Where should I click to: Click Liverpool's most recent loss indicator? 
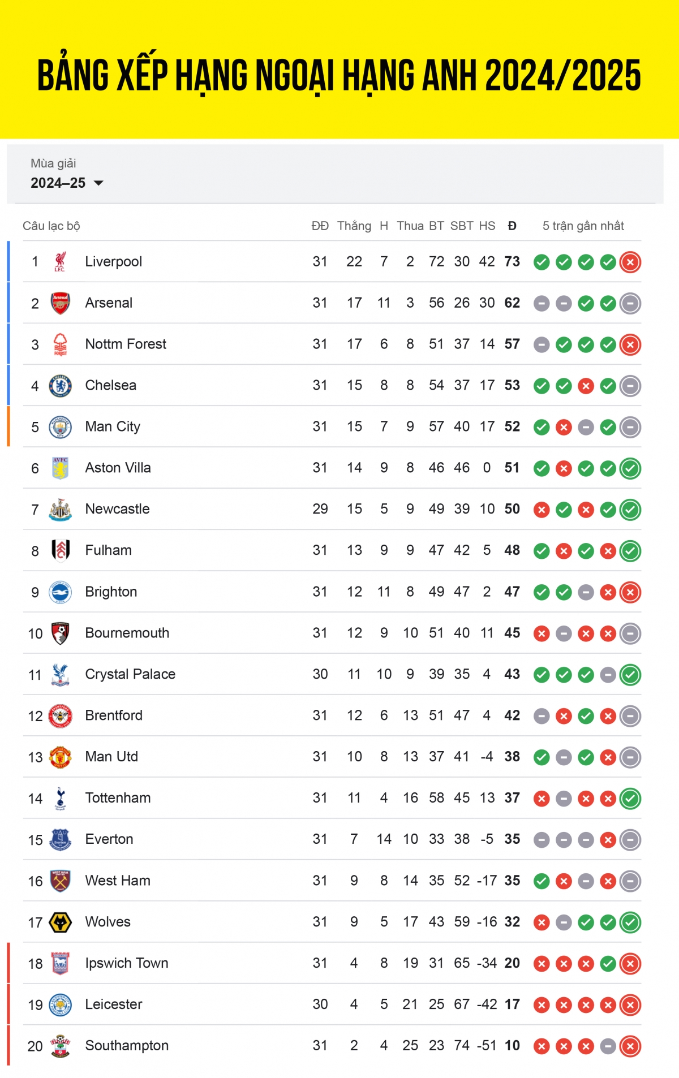[x=630, y=262]
